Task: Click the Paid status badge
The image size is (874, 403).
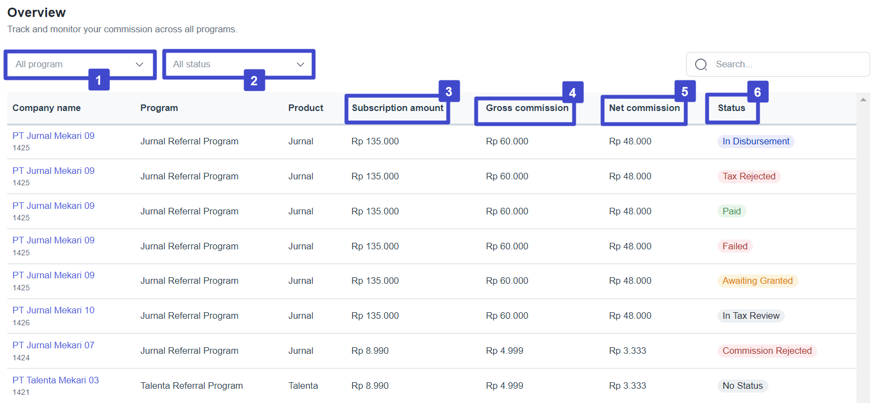Action: pyautogui.click(x=731, y=212)
